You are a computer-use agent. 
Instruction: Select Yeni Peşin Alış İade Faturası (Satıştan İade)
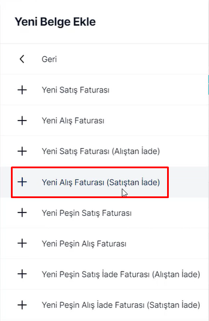pos(121,305)
